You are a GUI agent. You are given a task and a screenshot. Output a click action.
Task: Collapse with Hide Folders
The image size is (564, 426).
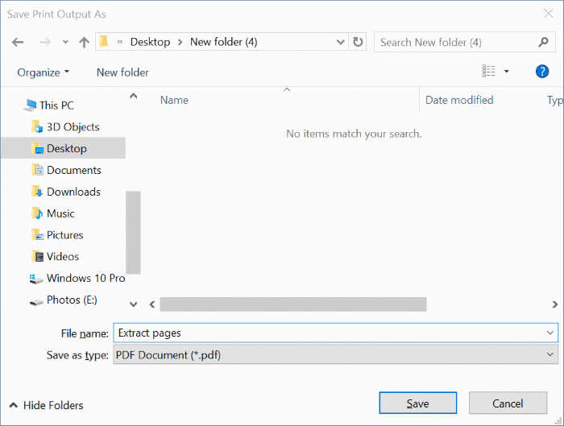pyautogui.click(x=47, y=405)
